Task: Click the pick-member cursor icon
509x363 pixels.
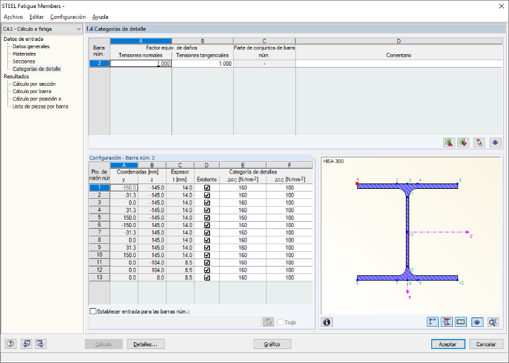Action: (479, 143)
